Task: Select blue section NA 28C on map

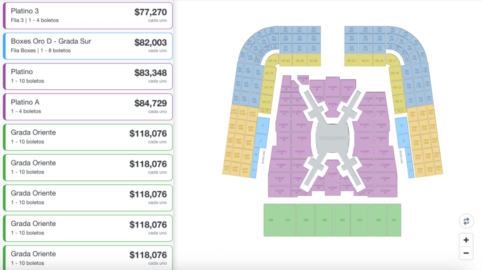Action: (300, 30)
